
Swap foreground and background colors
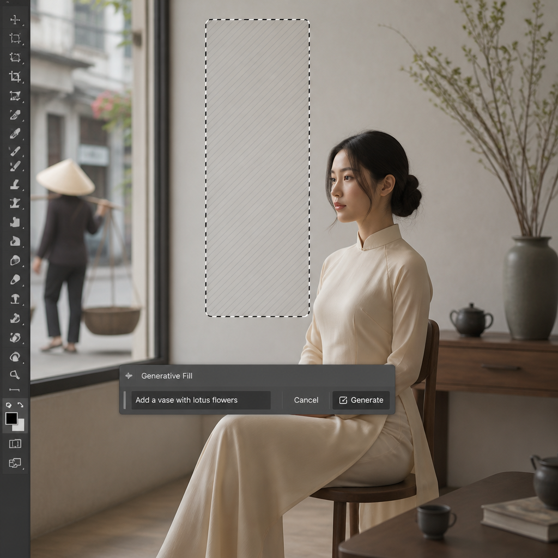20,405
